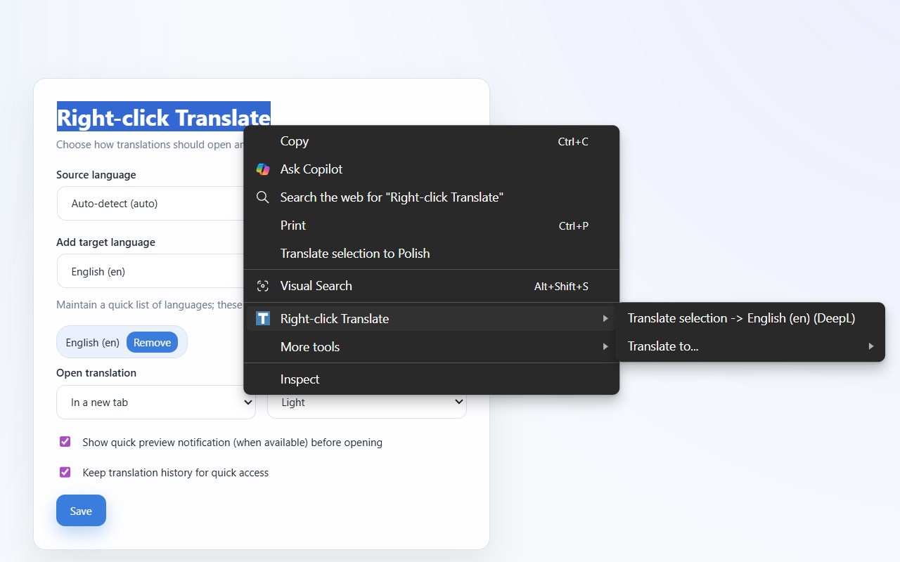
Task: Remove the English (en) language chip
Action: tap(152, 342)
